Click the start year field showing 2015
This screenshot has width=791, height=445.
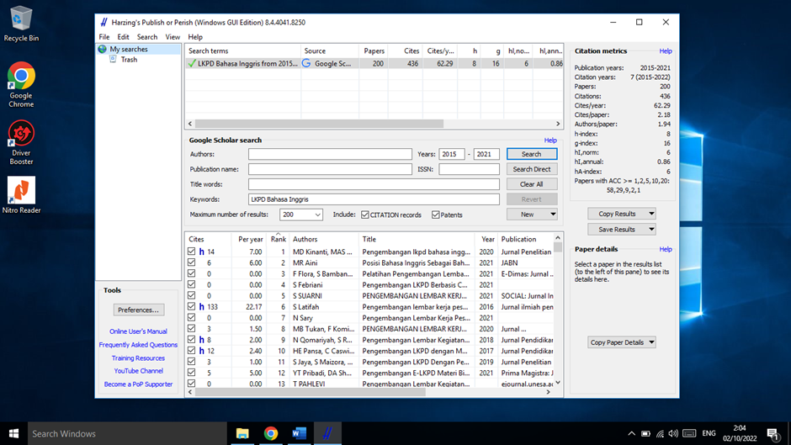(x=452, y=154)
